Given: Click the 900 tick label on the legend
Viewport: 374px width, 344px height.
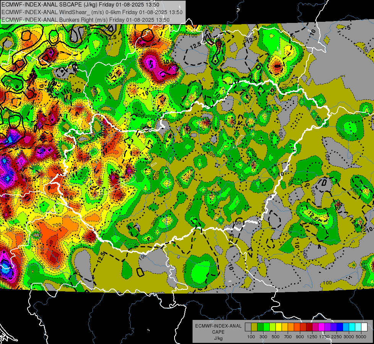Looking at the screenshot, I should tap(300, 337).
